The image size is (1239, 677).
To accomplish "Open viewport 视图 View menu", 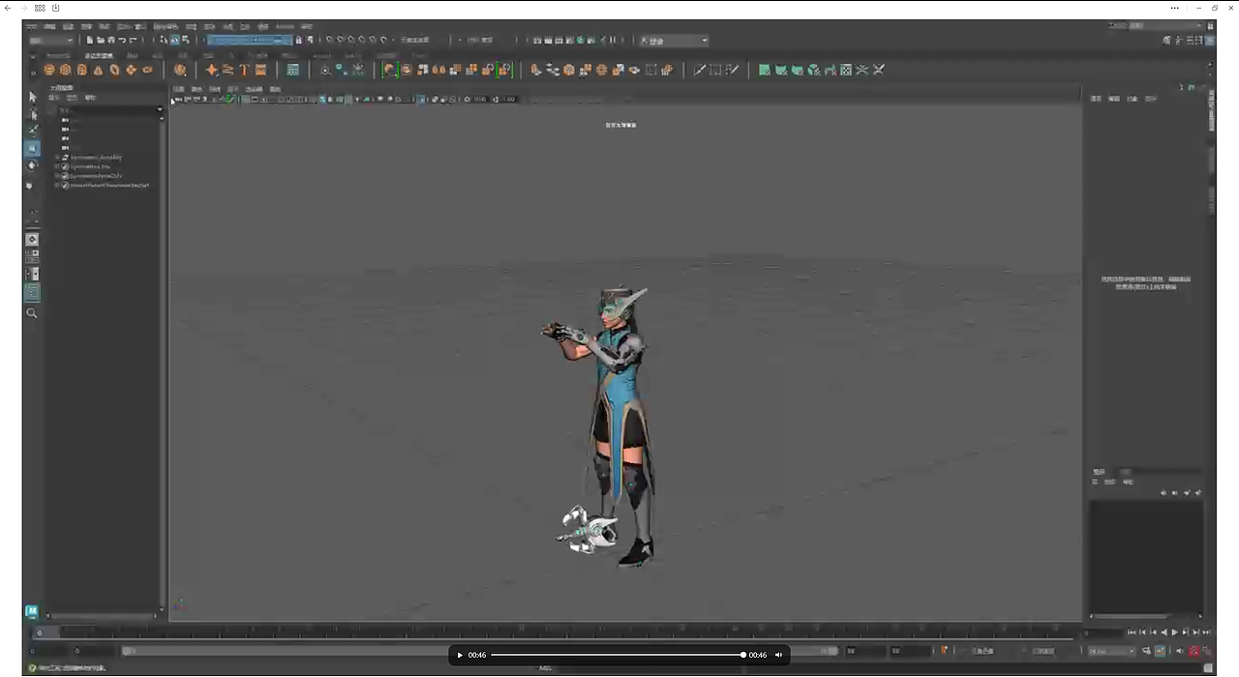I will point(179,89).
